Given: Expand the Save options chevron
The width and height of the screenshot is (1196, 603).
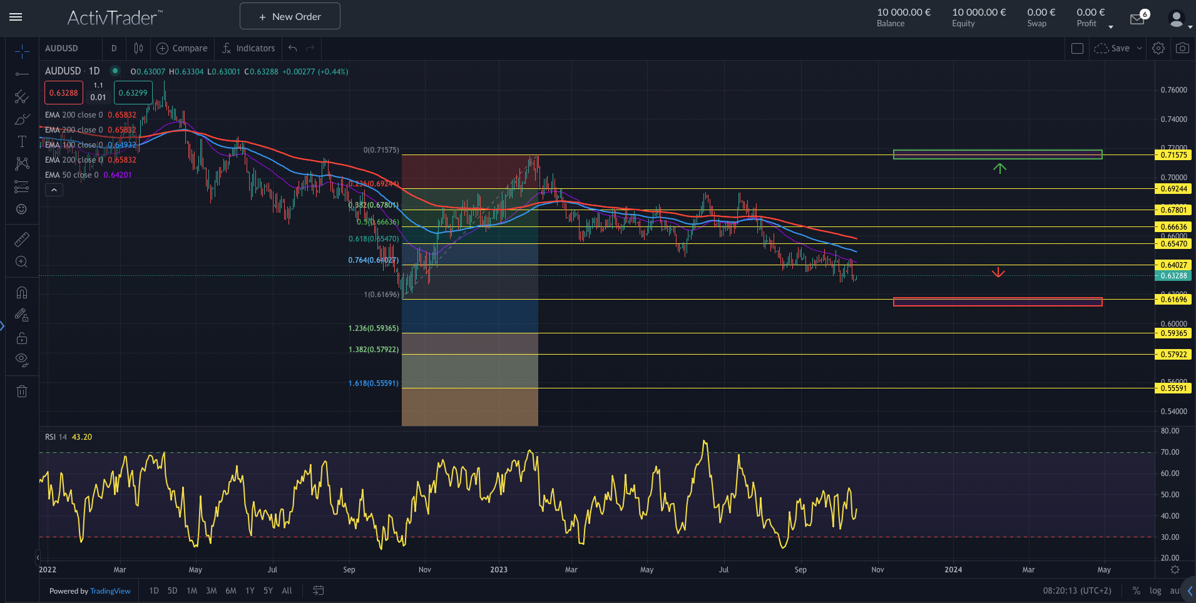Looking at the screenshot, I should pyautogui.click(x=1139, y=48).
